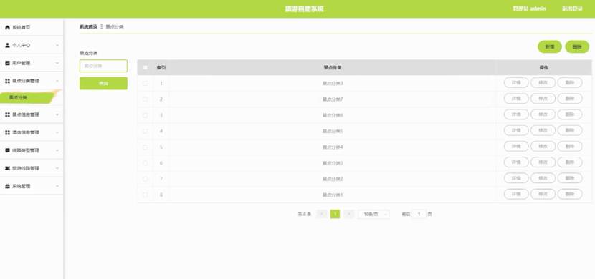
Task: Click the grid icon of 酒店信息管理
Action: click(x=7, y=132)
